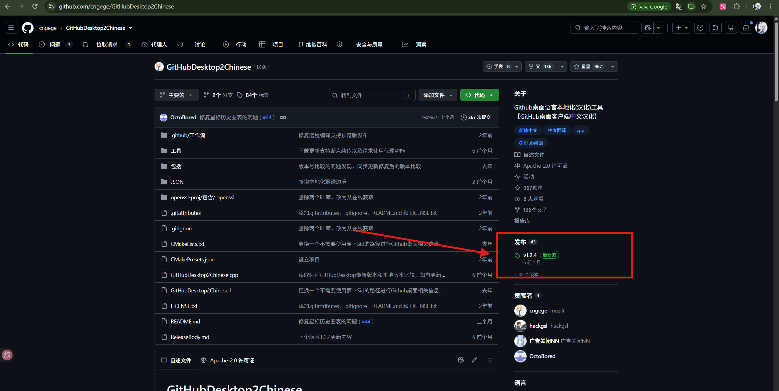Open the Copilot chat icon in header
Screen dimensions: 779x391
[648, 28]
